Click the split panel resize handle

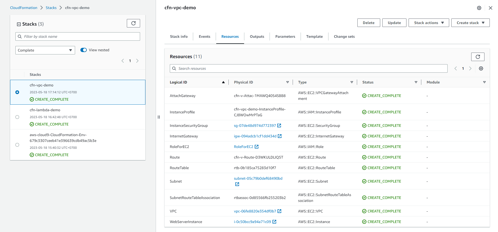159,117
